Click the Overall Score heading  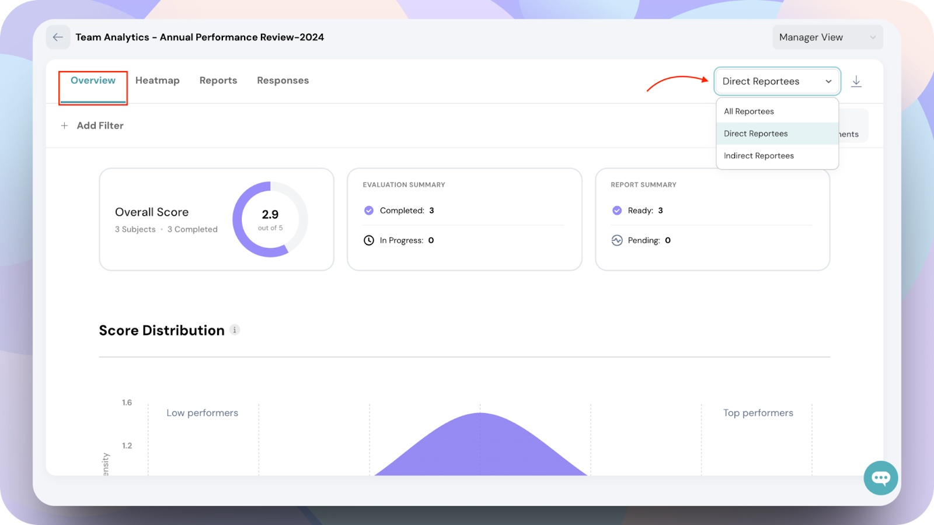(152, 212)
